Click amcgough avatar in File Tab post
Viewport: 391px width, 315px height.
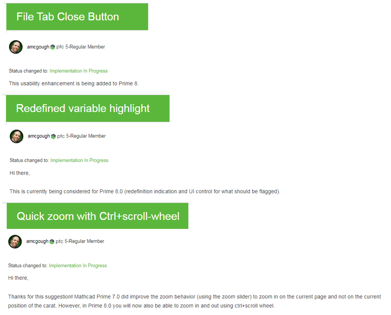pos(16,47)
